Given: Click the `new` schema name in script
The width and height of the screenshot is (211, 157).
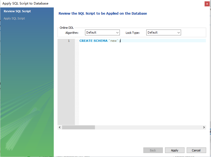Looking at the screenshot, I should pos(113,41).
